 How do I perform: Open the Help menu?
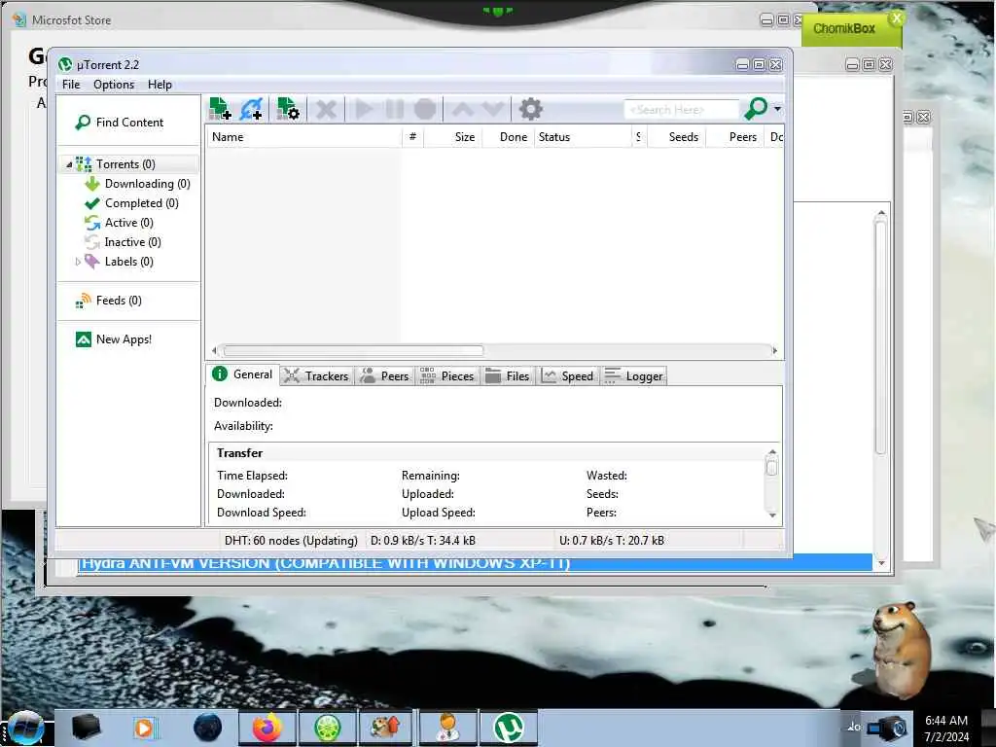(x=160, y=85)
